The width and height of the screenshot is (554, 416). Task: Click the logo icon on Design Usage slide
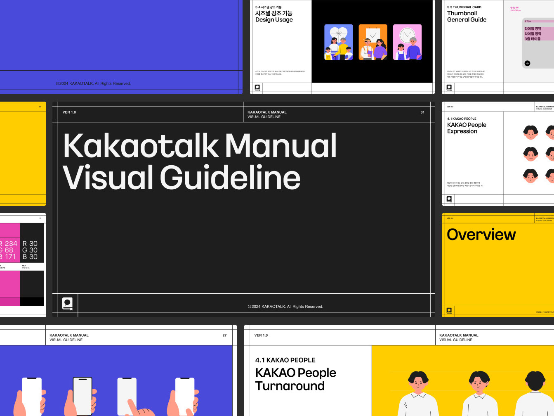257,88
